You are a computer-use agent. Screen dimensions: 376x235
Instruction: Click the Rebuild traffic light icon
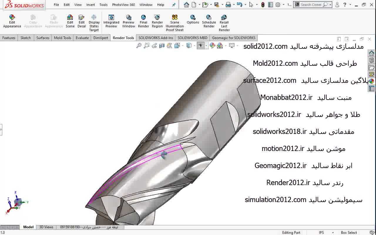(x=263, y=5)
